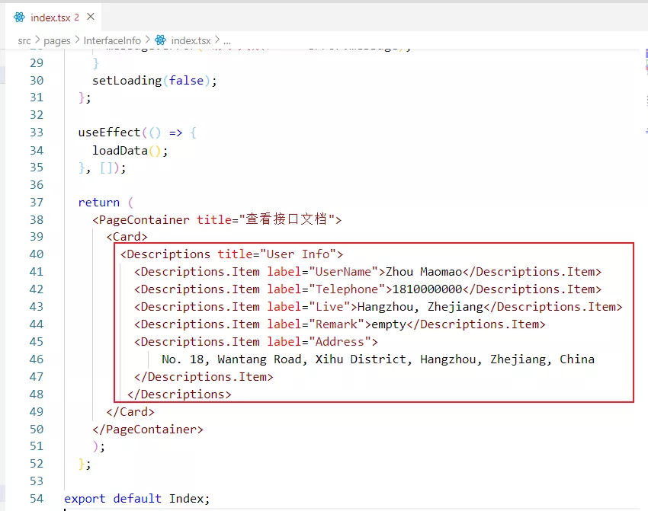648x511 pixels.
Task: Click the title value "查看接口文档"
Action: click(287, 219)
